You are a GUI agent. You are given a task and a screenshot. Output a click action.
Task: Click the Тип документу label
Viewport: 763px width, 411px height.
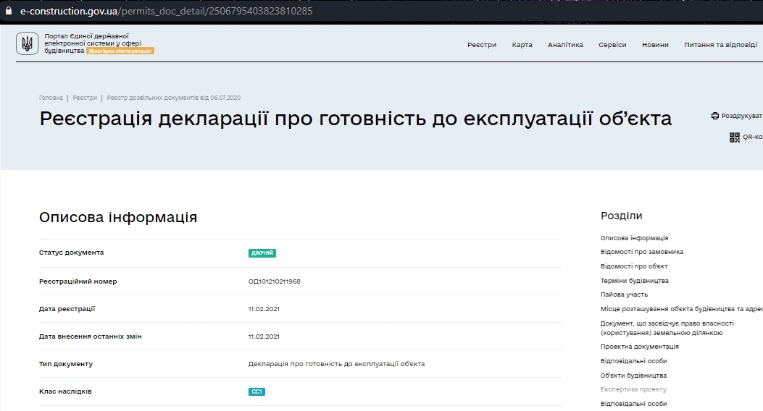pos(66,364)
